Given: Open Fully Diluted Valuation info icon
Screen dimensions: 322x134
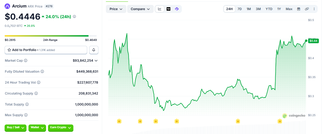Looking at the screenshot, I should pyautogui.click(x=42, y=71).
